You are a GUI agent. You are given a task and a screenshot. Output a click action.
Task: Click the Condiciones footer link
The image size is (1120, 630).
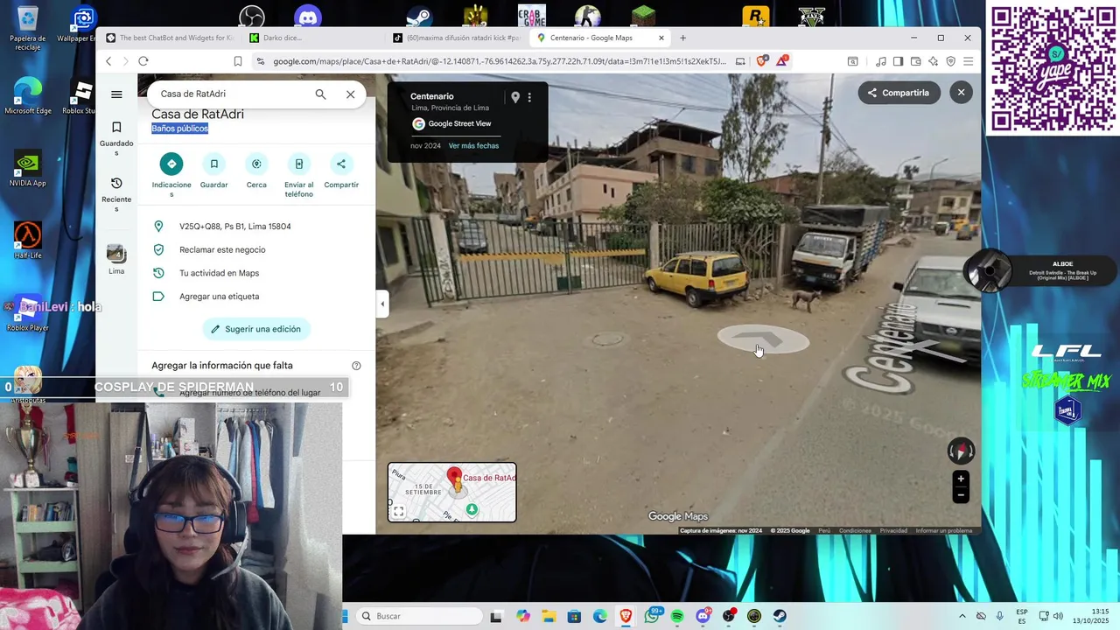point(855,530)
